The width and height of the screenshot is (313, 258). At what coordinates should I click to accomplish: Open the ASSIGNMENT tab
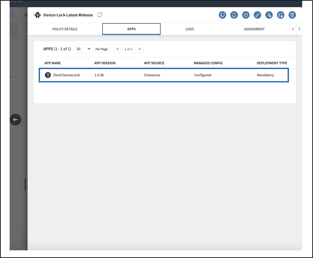[x=254, y=29]
